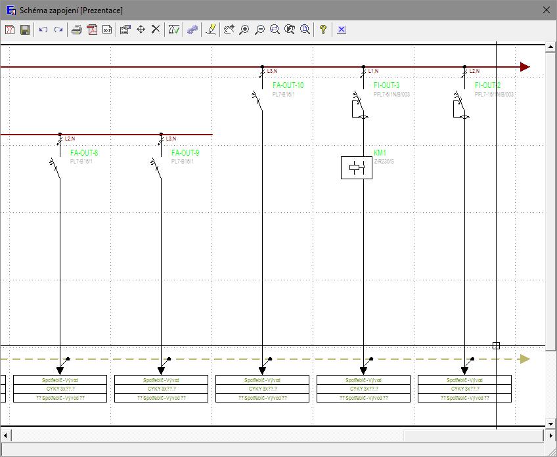Open help with the yellow question mark
Image resolution: width=557 pixels, height=457 pixels.
pyautogui.click(x=323, y=30)
